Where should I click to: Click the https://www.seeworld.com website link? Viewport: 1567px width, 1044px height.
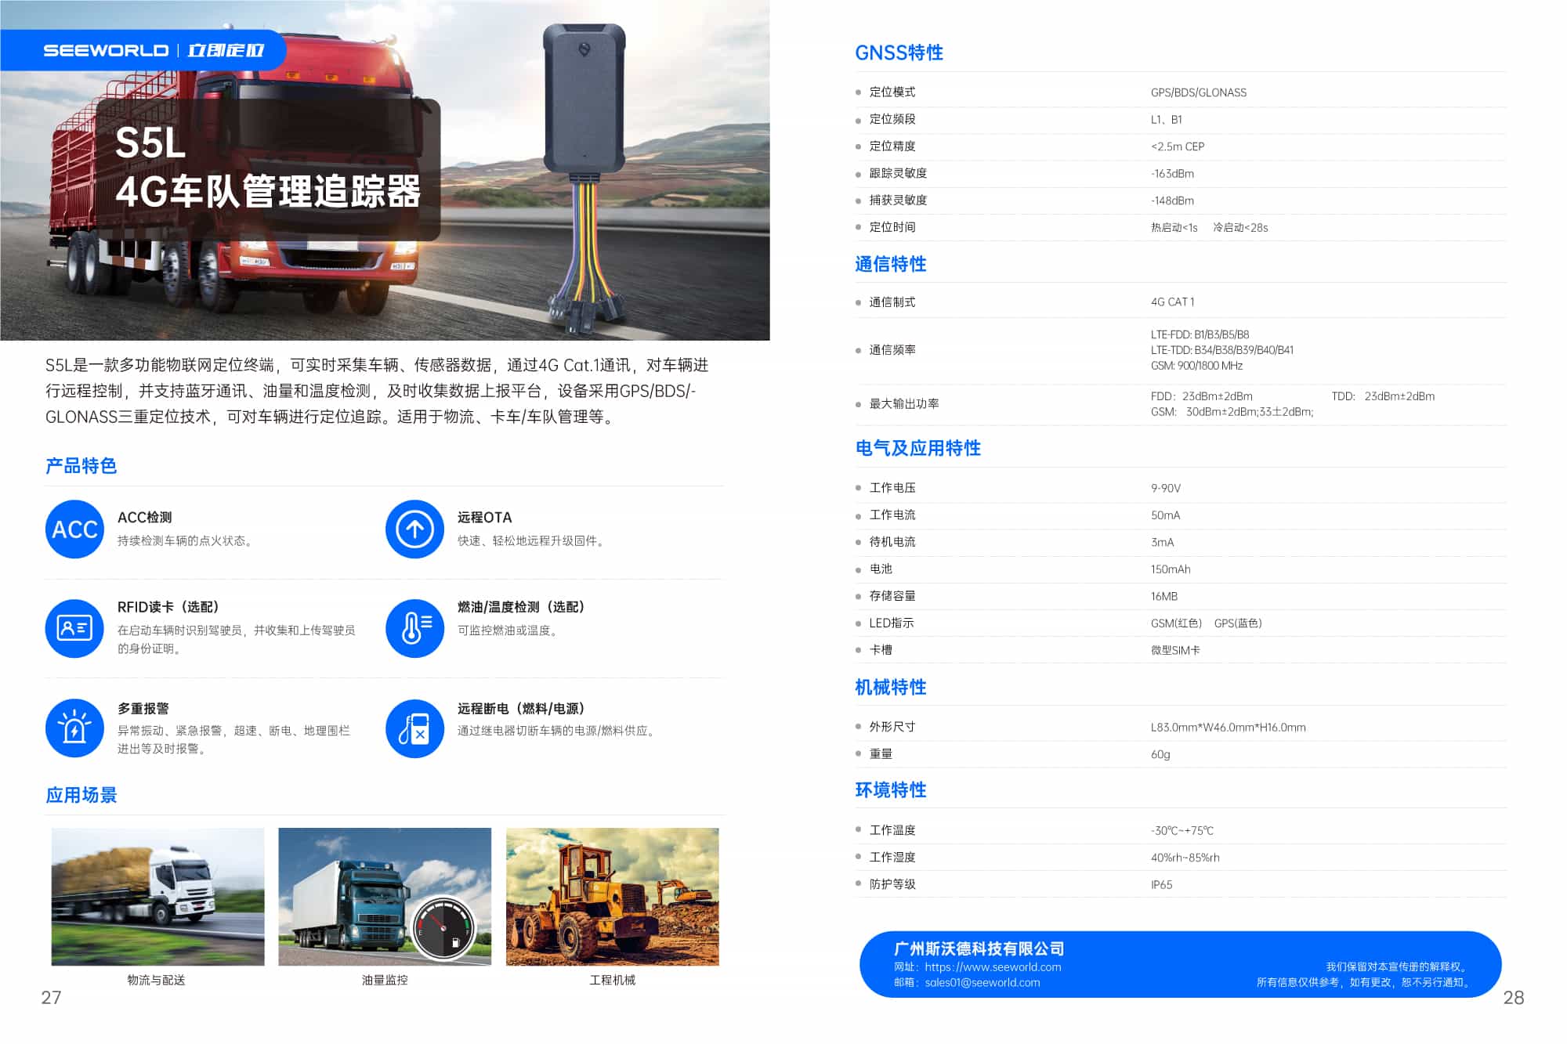(993, 967)
